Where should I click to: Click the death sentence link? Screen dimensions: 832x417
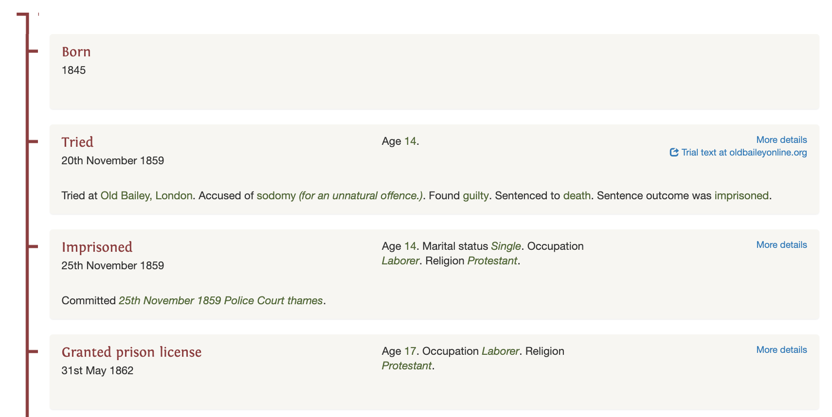(577, 196)
